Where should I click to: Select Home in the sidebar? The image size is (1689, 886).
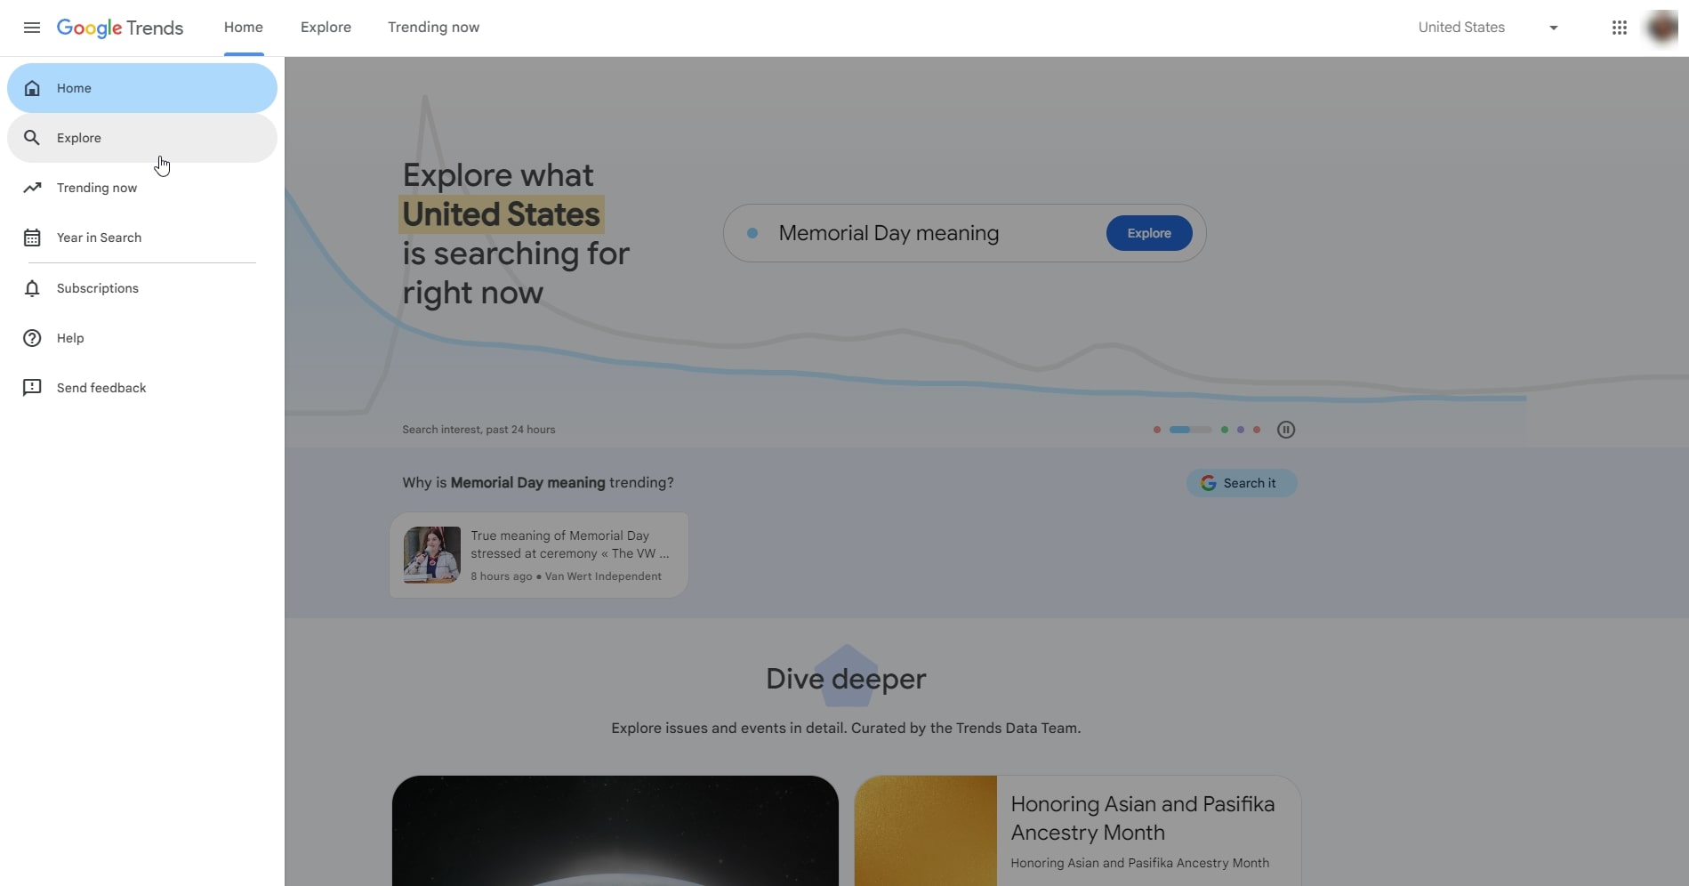click(142, 88)
